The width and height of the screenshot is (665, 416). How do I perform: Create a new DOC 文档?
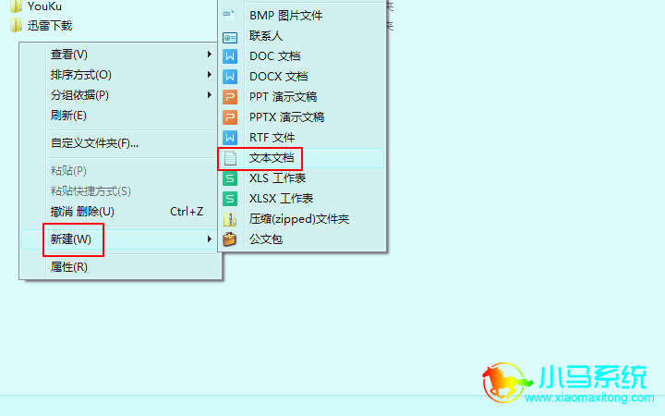point(302,56)
